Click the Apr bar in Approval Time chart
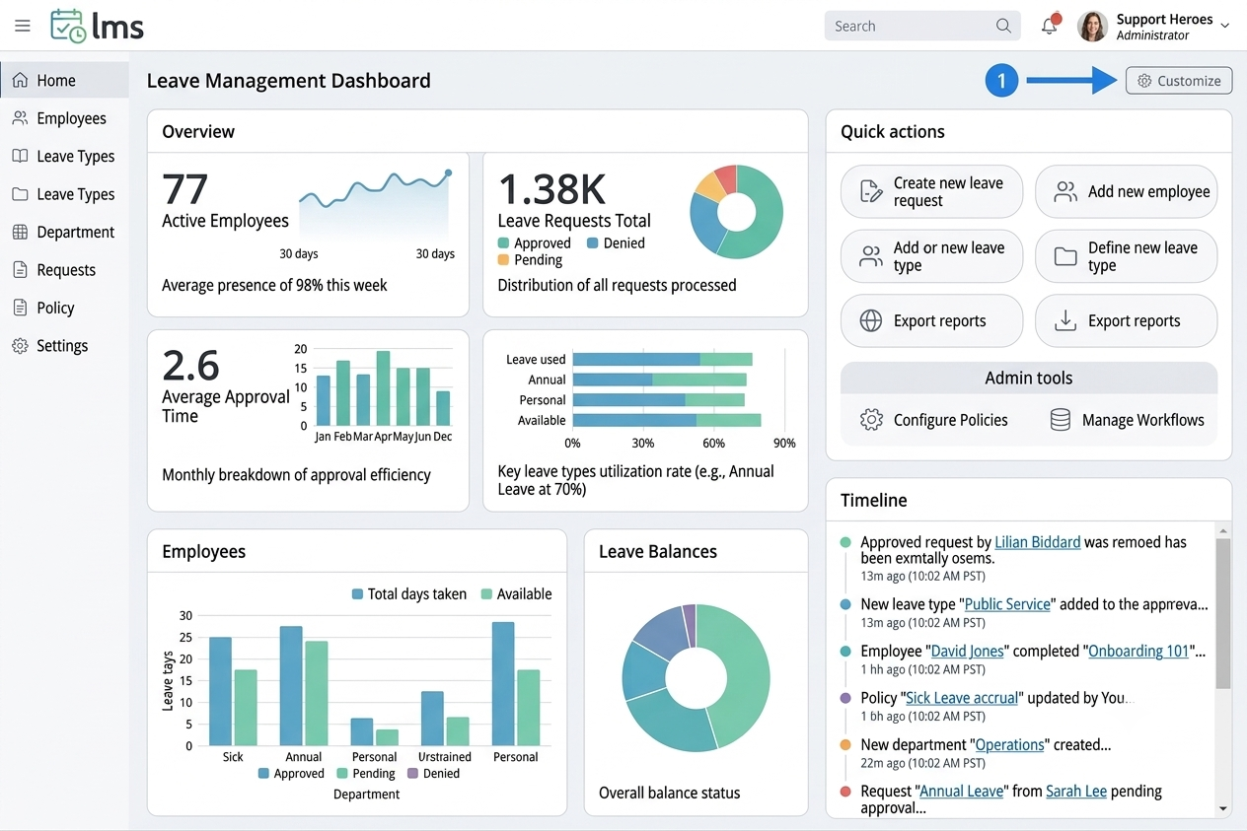1247x831 pixels. [383, 388]
